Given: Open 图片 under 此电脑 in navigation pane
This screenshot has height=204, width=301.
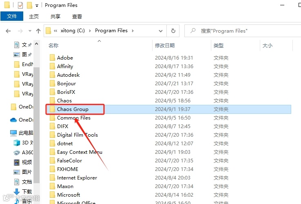Looking at the screenshot, I should [x=23, y=172].
